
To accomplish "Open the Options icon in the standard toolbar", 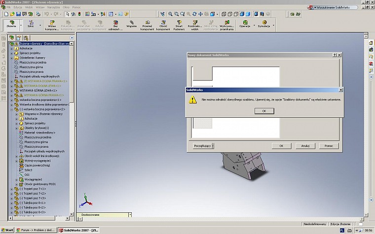I will coord(120,14).
